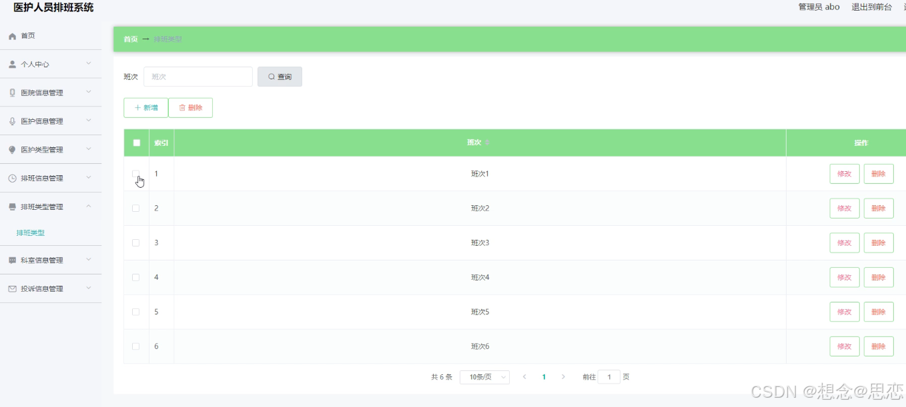Viewport: 906px width, 407px height.
Task: Click the 首页 breadcrumb link
Action: coord(131,39)
